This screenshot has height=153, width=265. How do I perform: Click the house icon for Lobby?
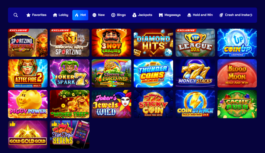[x=55, y=15]
